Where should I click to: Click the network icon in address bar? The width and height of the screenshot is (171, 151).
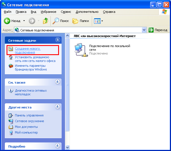pos(17,30)
